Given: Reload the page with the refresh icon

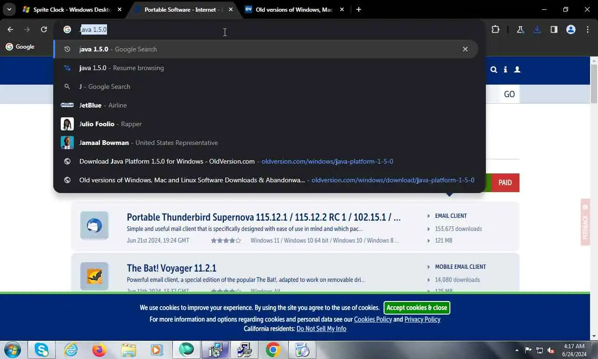Looking at the screenshot, I should (x=44, y=29).
